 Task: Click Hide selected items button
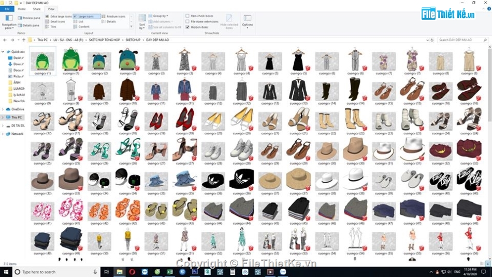(229, 22)
